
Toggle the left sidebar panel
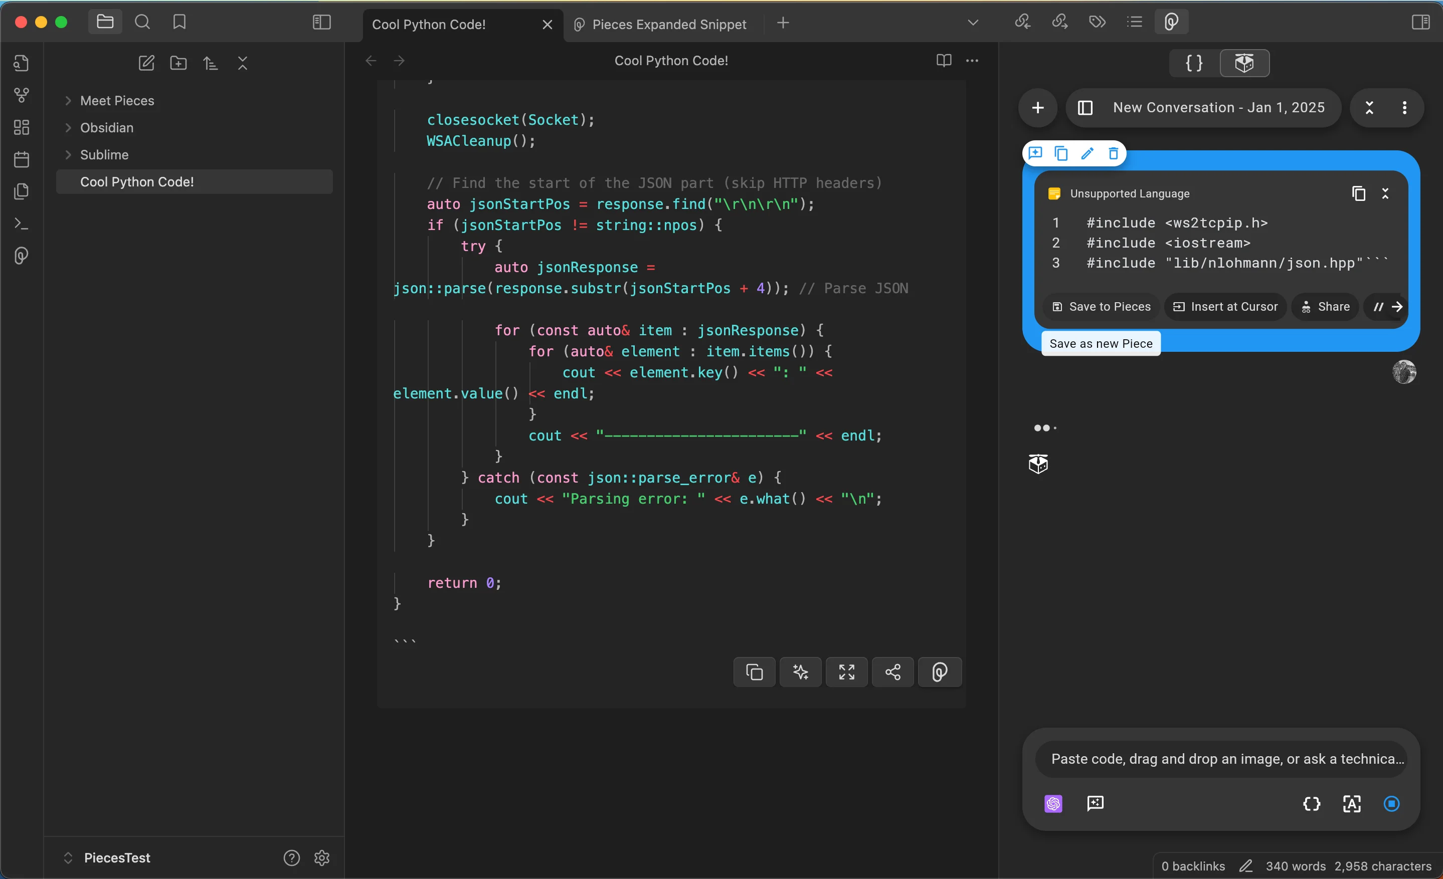(321, 22)
